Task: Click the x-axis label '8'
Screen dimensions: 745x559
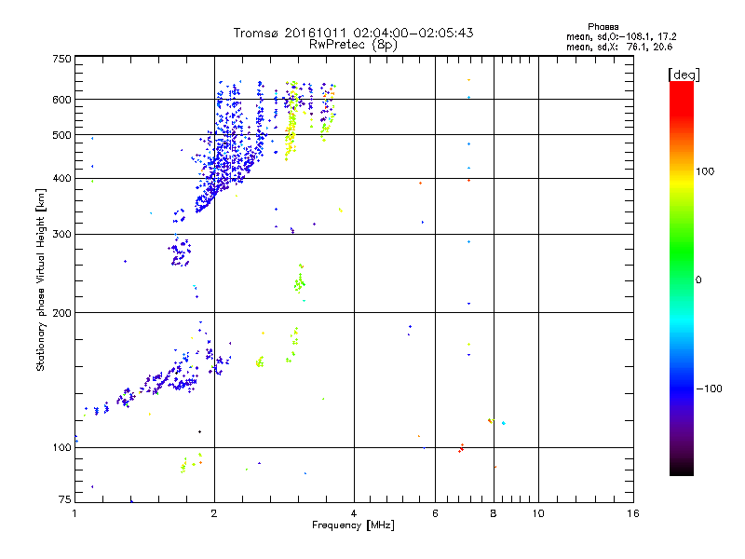Action: 494,513
